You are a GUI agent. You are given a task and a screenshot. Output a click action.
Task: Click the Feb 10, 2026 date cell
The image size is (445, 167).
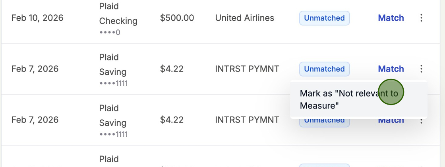(37, 18)
